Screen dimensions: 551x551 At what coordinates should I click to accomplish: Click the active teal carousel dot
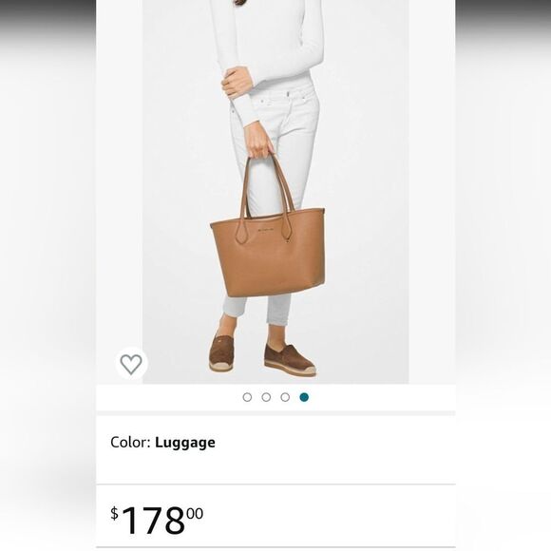[304, 397]
